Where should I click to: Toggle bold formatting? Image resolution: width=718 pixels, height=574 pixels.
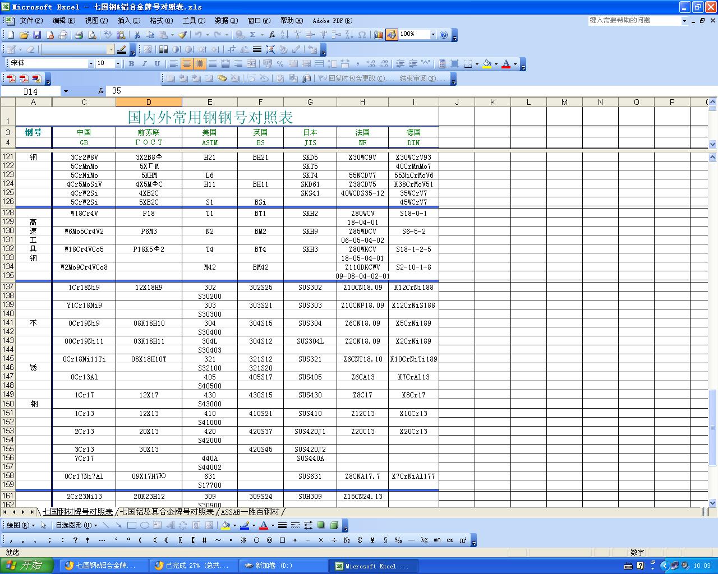click(x=131, y=64)
